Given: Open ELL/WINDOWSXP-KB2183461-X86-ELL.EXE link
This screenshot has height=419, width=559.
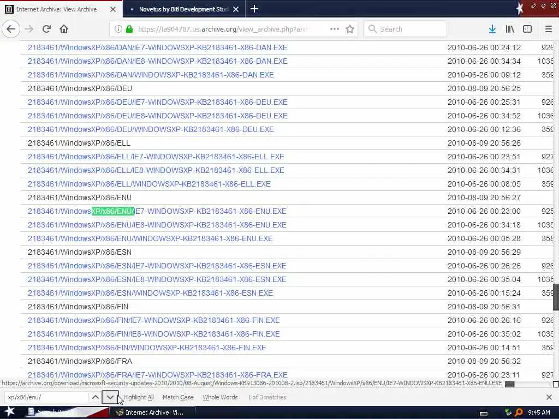Looking at the screenshot, I should click(x=149, y=184).
